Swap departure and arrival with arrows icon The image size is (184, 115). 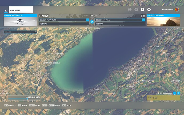pyautogui.click(x=92, y=22)
